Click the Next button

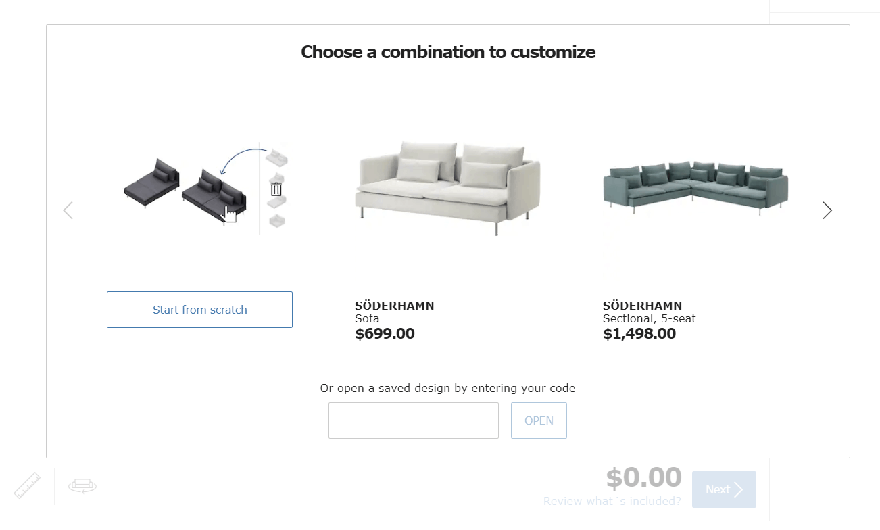[x=723, y=489]
